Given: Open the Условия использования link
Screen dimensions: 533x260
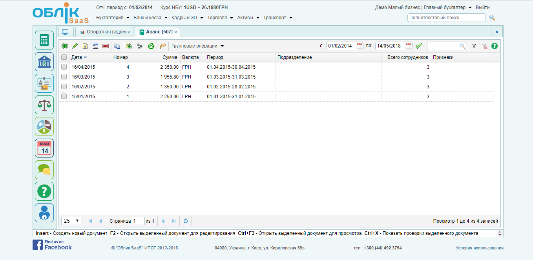Looking at the screenshot, I should coord(479,248).
